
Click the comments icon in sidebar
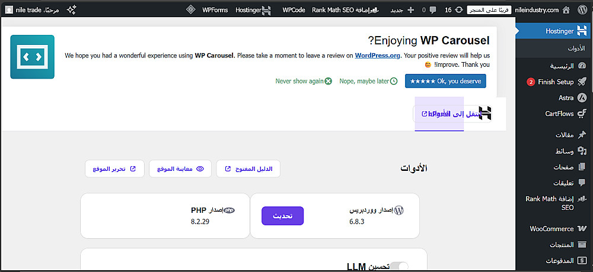tap(582, 183)
